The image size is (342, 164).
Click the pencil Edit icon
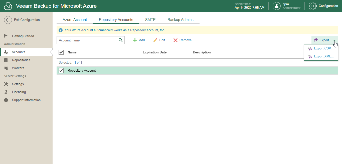click(155, 40)
